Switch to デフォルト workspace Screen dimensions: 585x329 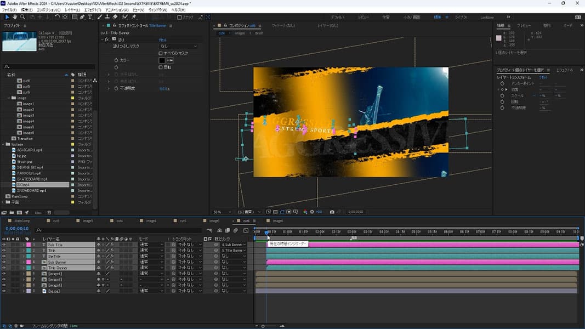pyautogui.click(x=338, y=18)
